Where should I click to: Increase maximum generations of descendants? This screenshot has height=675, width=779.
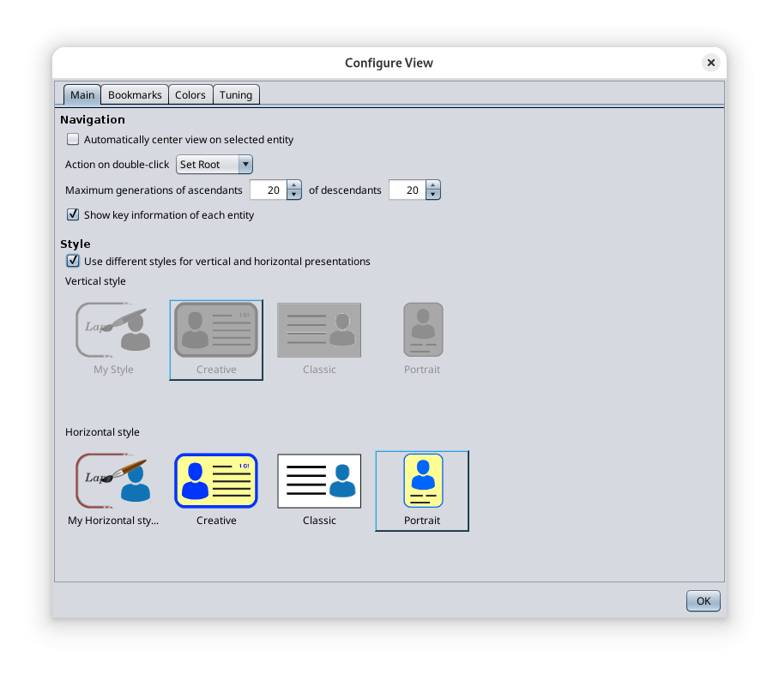pos(433,185)
